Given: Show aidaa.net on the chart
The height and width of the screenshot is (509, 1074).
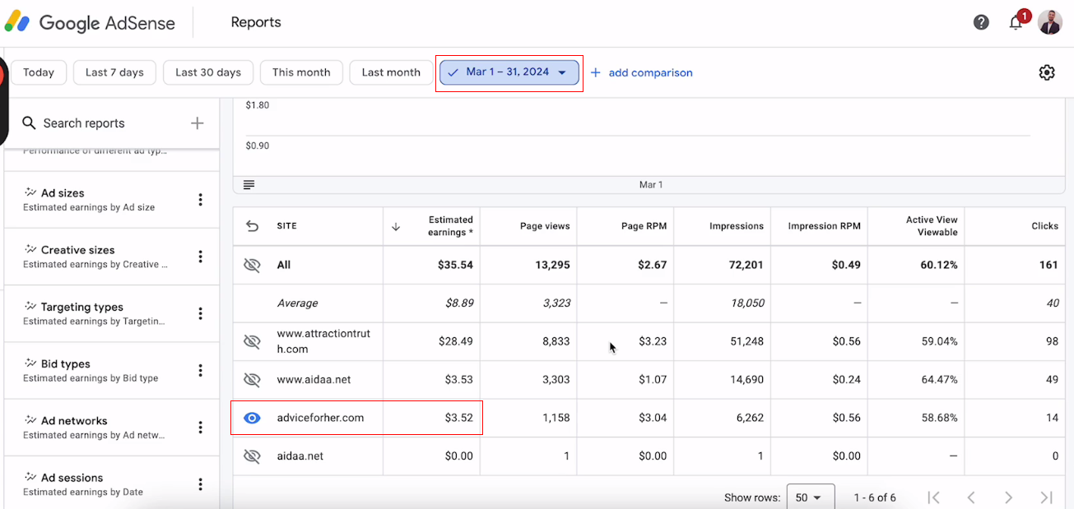Looking at the screenshot, I should tap(252, 456).
